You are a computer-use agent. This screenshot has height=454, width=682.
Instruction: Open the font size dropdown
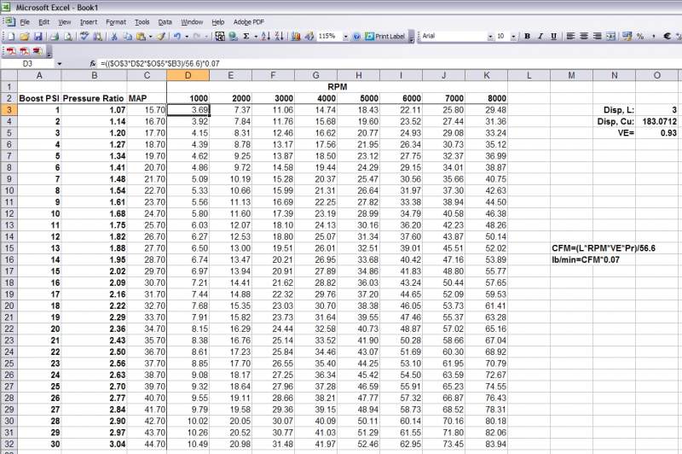click(512, 37)
